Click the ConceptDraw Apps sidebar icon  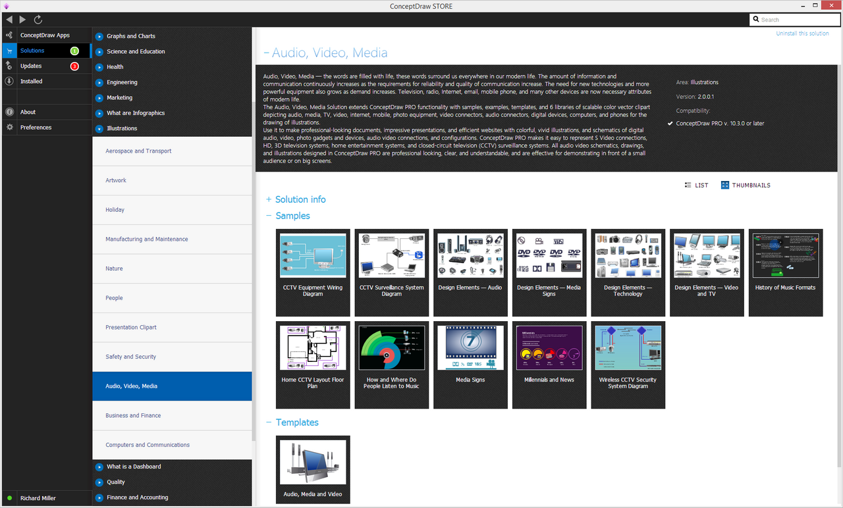pyautogui.click(x=9, y=36)
